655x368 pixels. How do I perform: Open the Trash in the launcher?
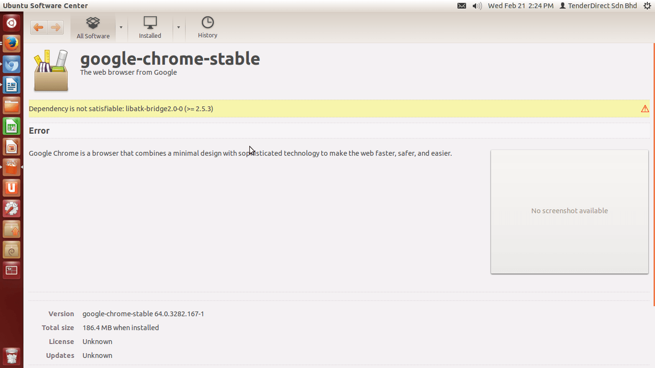[12, 357]
